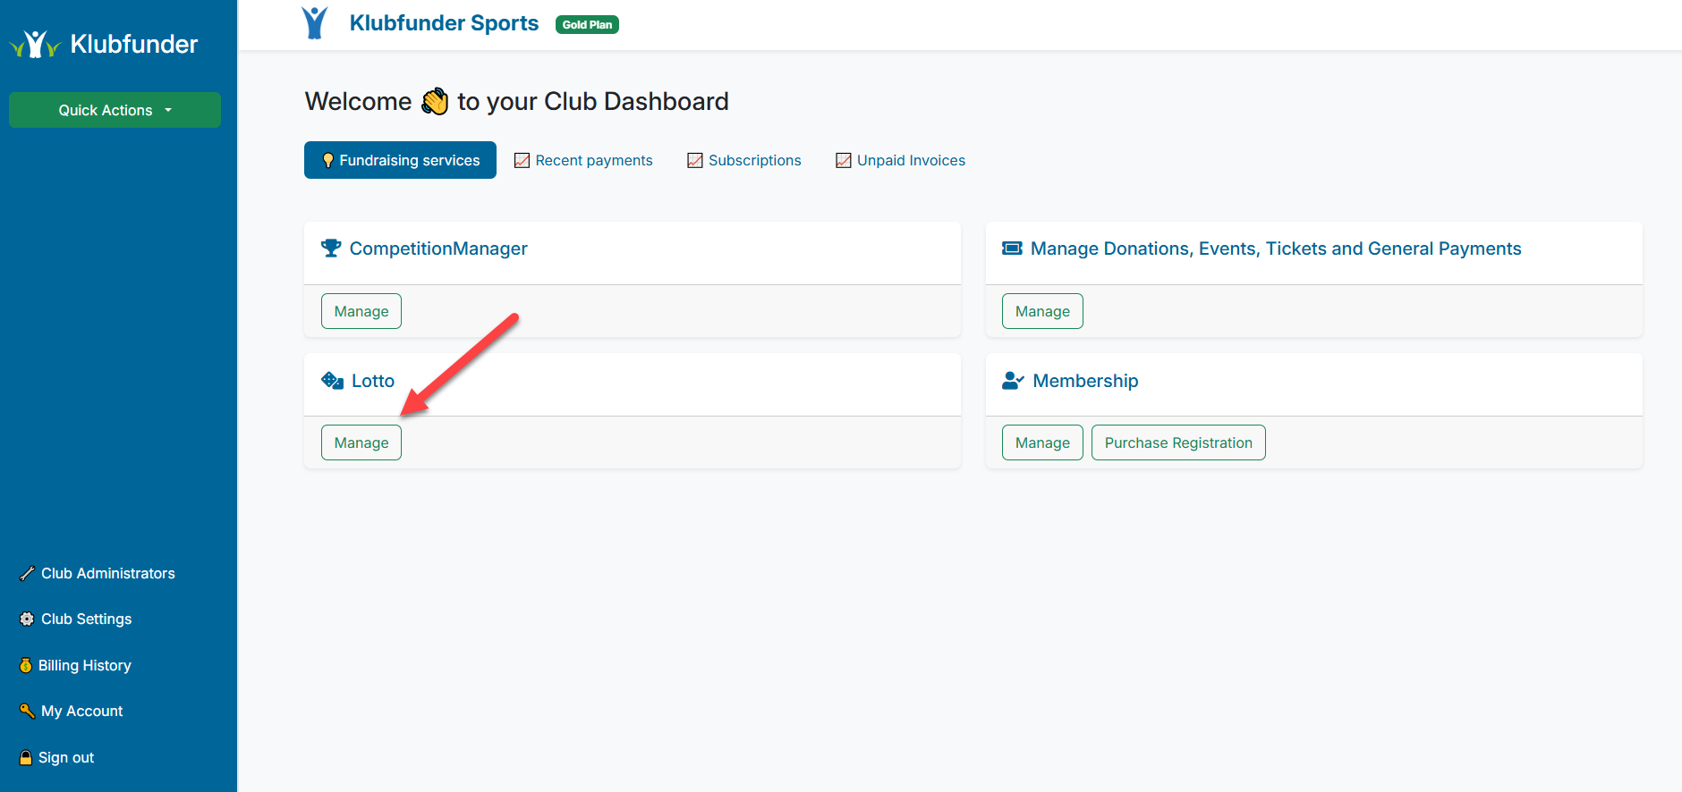
Task: Click the Klubfunder Sports header logo icon
Action: (315, 23)
